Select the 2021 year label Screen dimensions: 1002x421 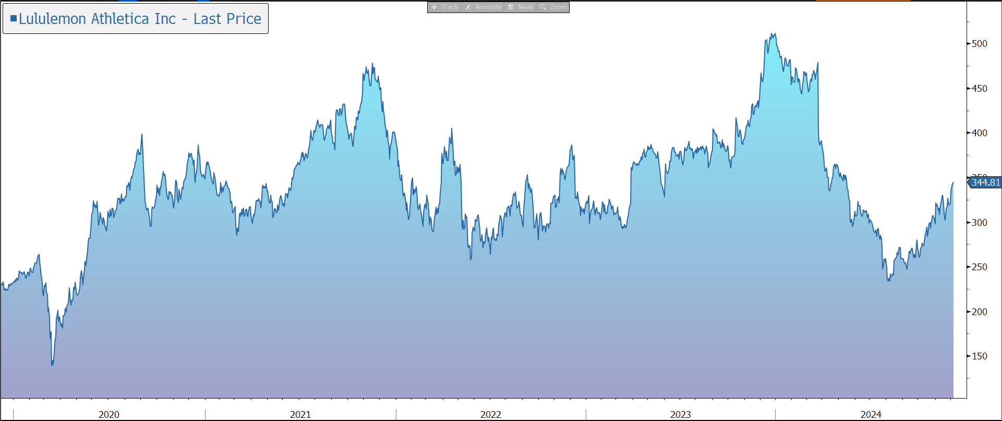tap(300, 415)
